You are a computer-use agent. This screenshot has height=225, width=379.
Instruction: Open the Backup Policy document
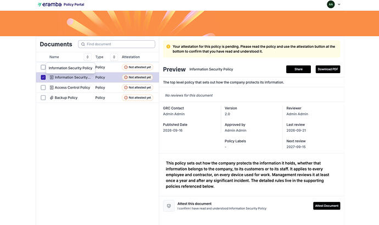coord(66,97)
